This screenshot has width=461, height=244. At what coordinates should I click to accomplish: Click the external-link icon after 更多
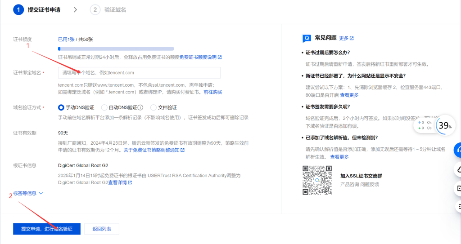click(352, 39)
